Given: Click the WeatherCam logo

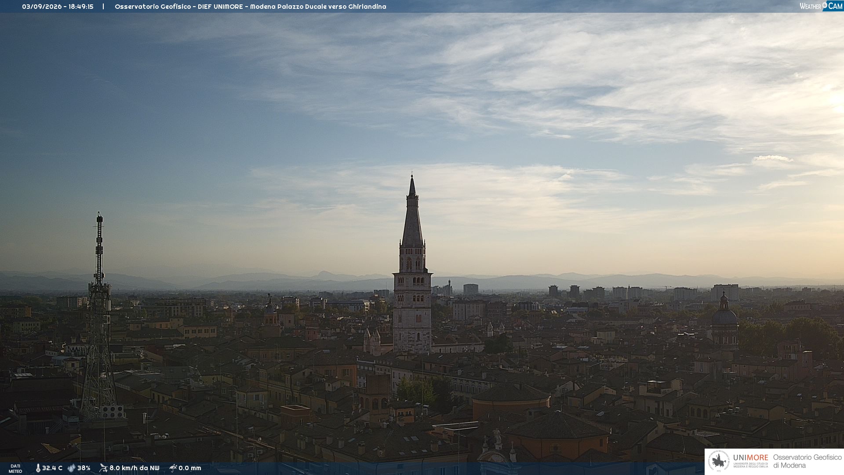Looking at the screenshot, I should (821, 6).
